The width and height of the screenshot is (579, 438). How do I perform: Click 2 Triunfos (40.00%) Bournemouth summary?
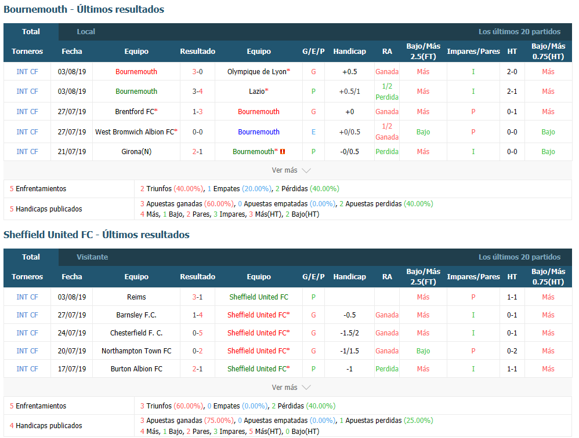[x=172, y=189]
